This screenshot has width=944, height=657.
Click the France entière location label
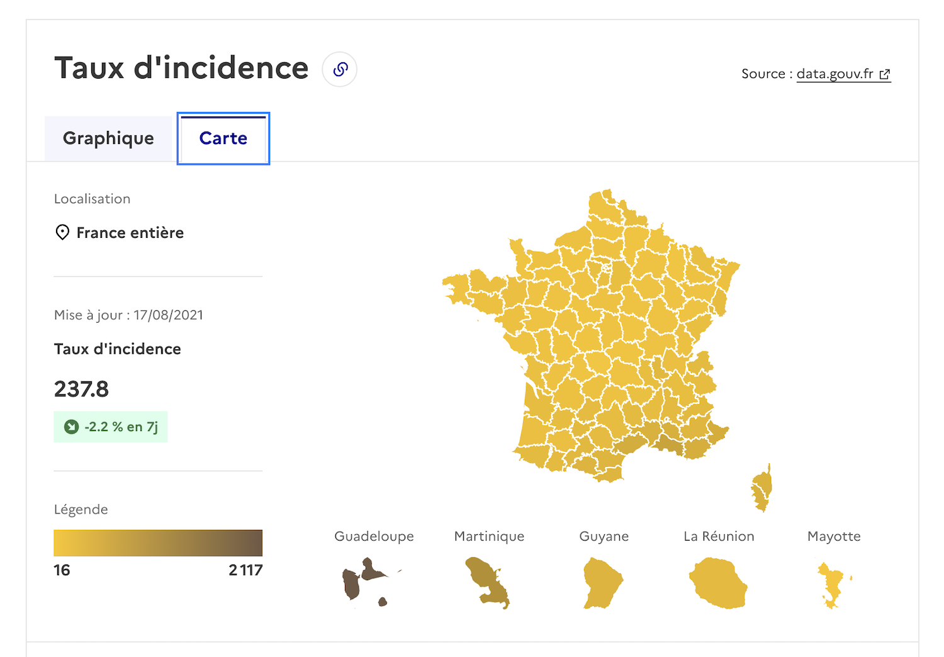(x=130, y=233)
